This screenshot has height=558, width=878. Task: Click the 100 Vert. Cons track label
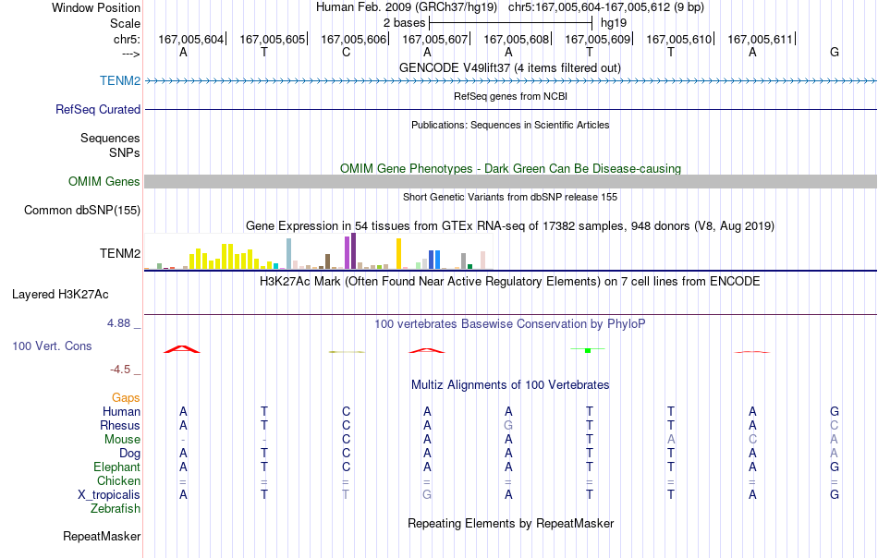coord(52,346)
